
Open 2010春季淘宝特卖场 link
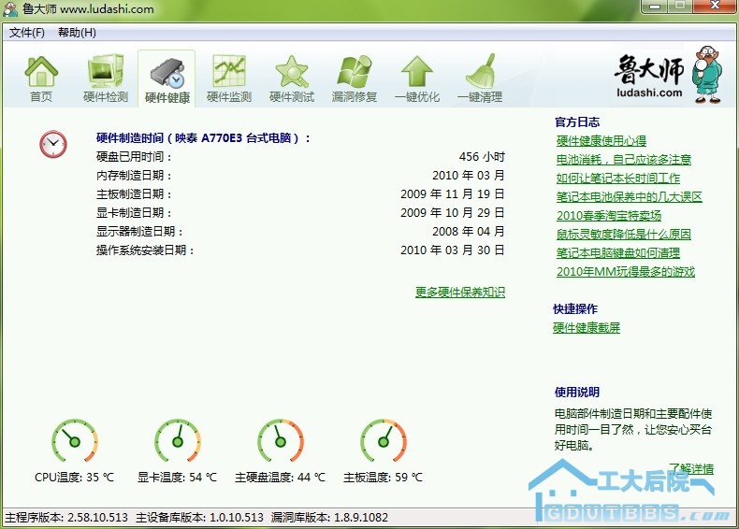[609, 216]
